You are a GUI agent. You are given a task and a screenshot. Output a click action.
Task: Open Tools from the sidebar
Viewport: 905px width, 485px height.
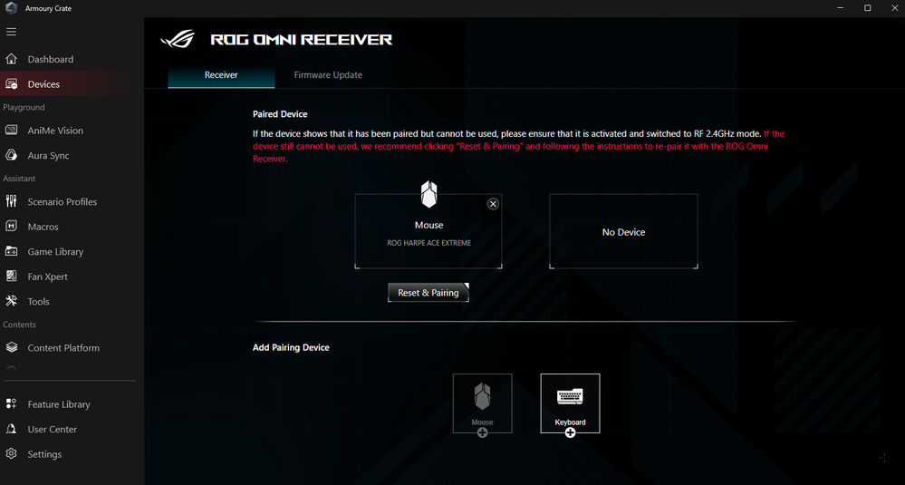tap(72, 301)
